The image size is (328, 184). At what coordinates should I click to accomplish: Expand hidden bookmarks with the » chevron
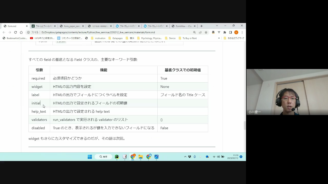pos(219,38)
